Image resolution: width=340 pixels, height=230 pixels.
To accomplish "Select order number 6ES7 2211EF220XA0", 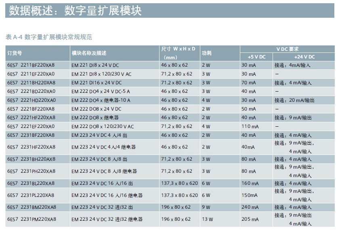I will click(31, 74).
